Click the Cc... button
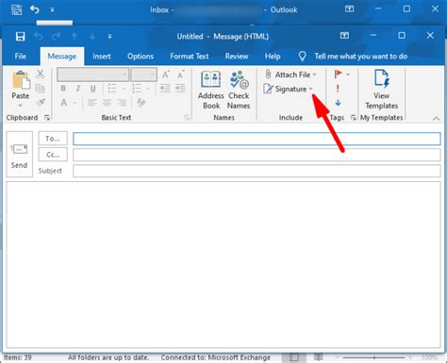 pos(53,155)
